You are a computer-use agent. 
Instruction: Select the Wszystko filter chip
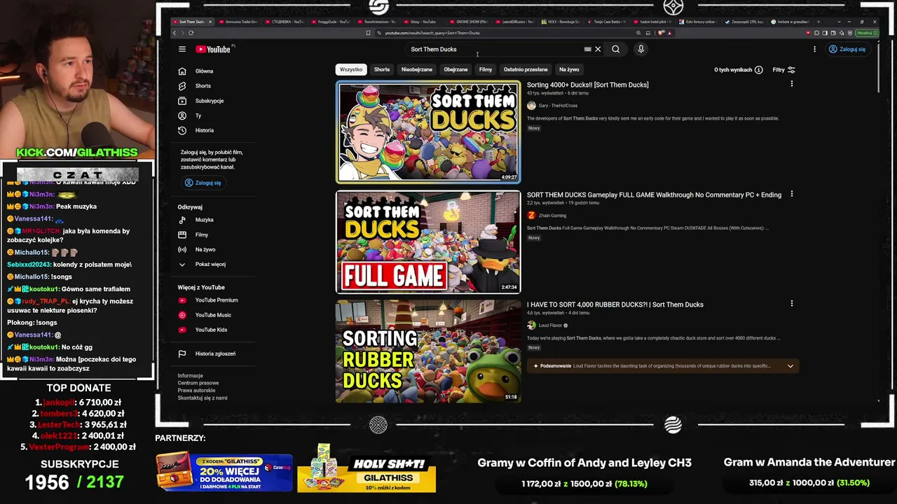point(351,69)
